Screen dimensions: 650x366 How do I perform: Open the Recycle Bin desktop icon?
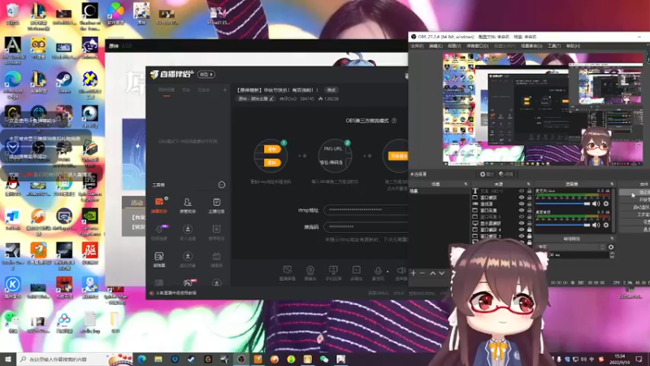pyautogui.click(x=12, y=14)
